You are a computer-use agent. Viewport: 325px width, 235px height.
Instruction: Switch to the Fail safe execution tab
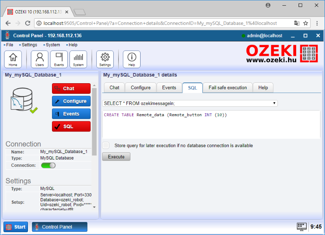coord(227,88)
